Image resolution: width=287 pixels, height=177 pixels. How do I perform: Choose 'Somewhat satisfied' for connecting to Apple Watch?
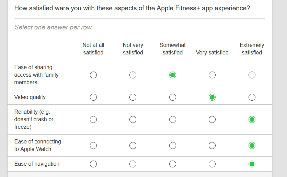coord(173,146)
